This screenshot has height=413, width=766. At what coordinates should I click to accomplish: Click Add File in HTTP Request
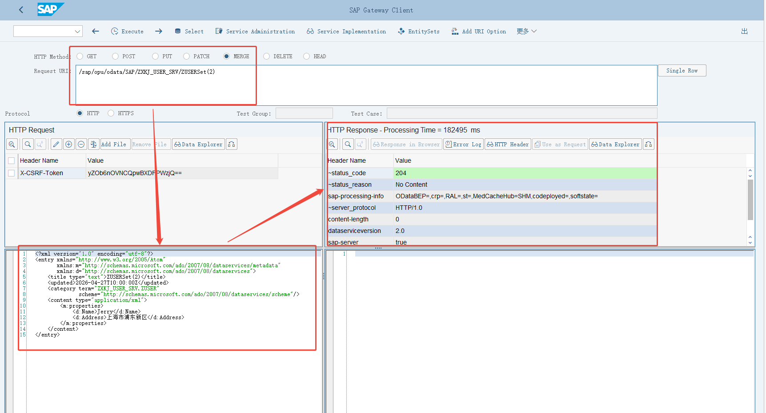(x=115, y=144)
